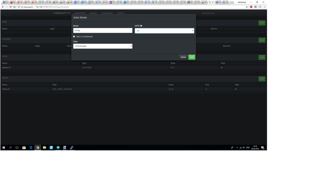Open the Type dropdown showing GPIOSimple

tap(102, 46)
